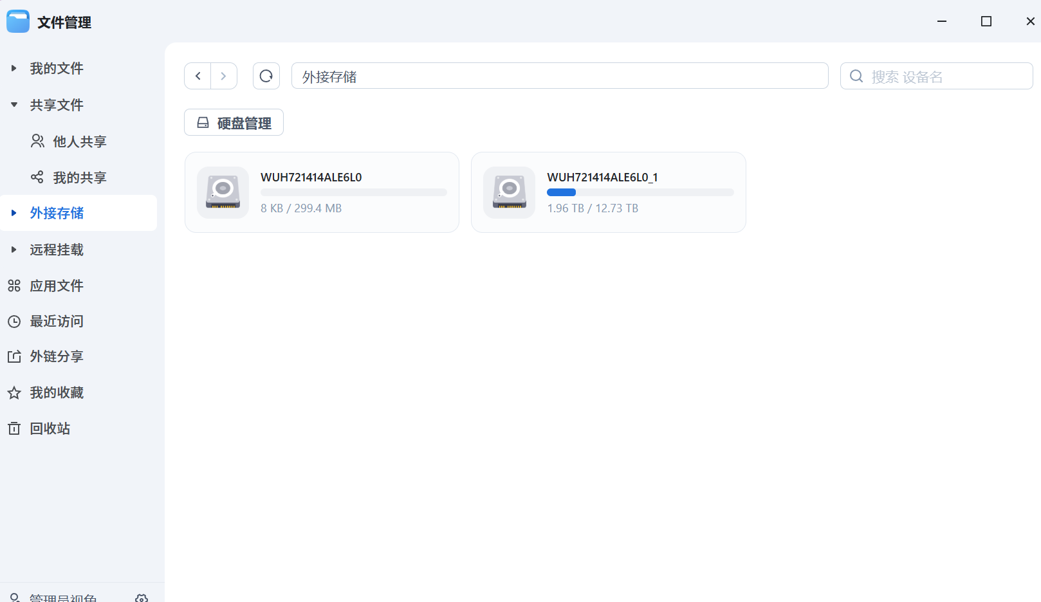Click the share icon beside 我的共享
This screenshot has width=1041, height=602.
(37, 177)
